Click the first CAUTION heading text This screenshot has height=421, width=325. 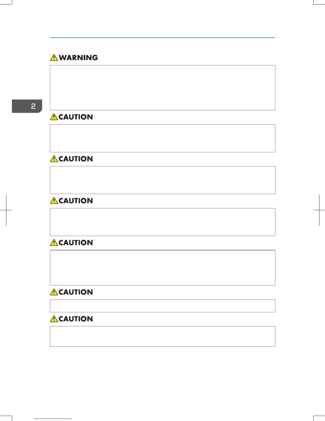click(76, 117)
